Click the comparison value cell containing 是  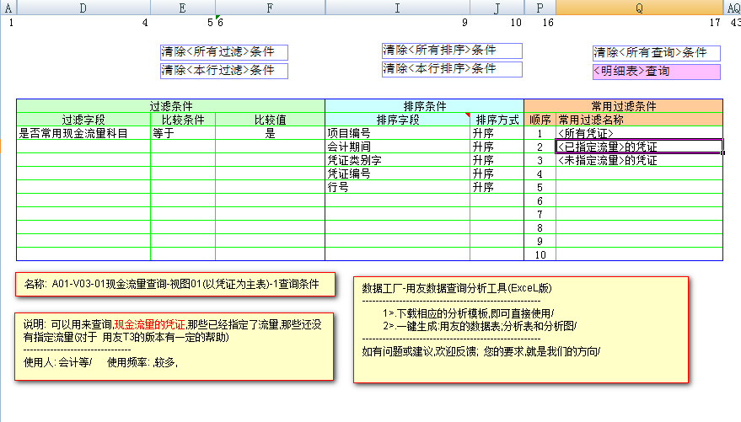coord(270,133)
